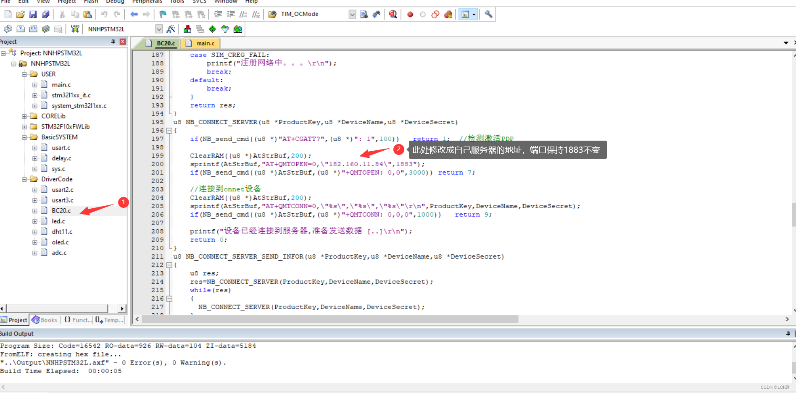Click the Save All icon

tap(45, 14)
